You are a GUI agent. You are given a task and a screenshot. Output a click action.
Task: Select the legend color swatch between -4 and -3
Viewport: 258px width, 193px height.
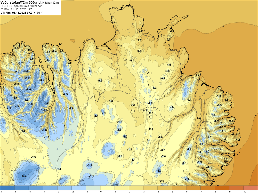(50, 188)
